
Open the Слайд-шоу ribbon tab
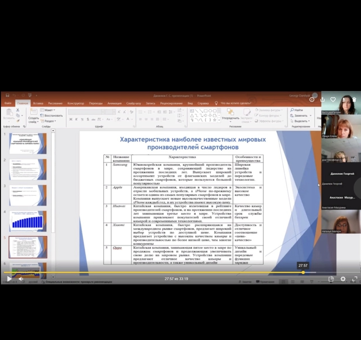(134, 103)
